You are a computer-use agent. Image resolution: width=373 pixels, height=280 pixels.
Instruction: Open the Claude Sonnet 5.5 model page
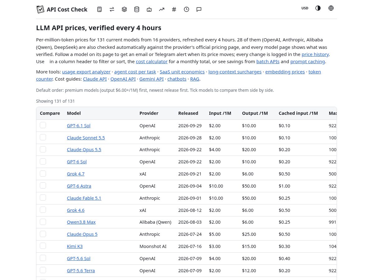86,138
